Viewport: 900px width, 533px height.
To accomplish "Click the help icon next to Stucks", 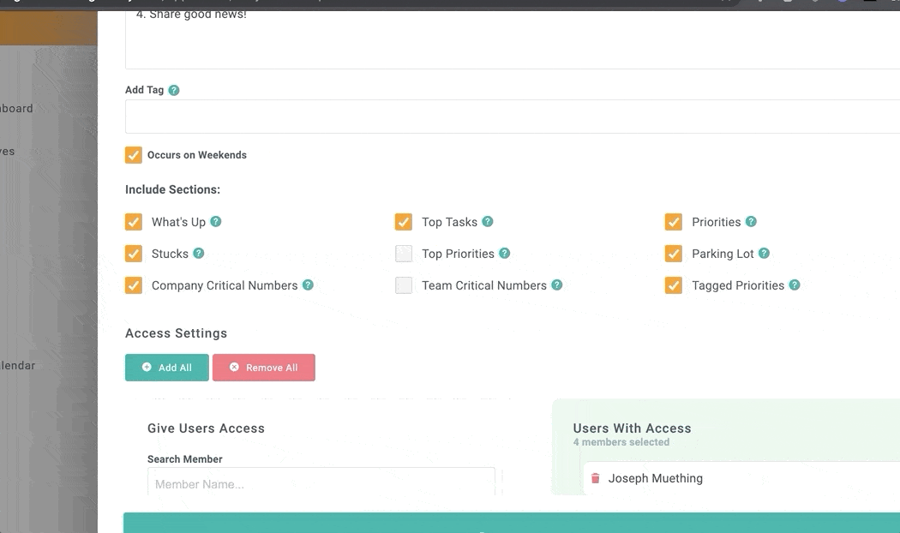I will click(x=199, y=253).
